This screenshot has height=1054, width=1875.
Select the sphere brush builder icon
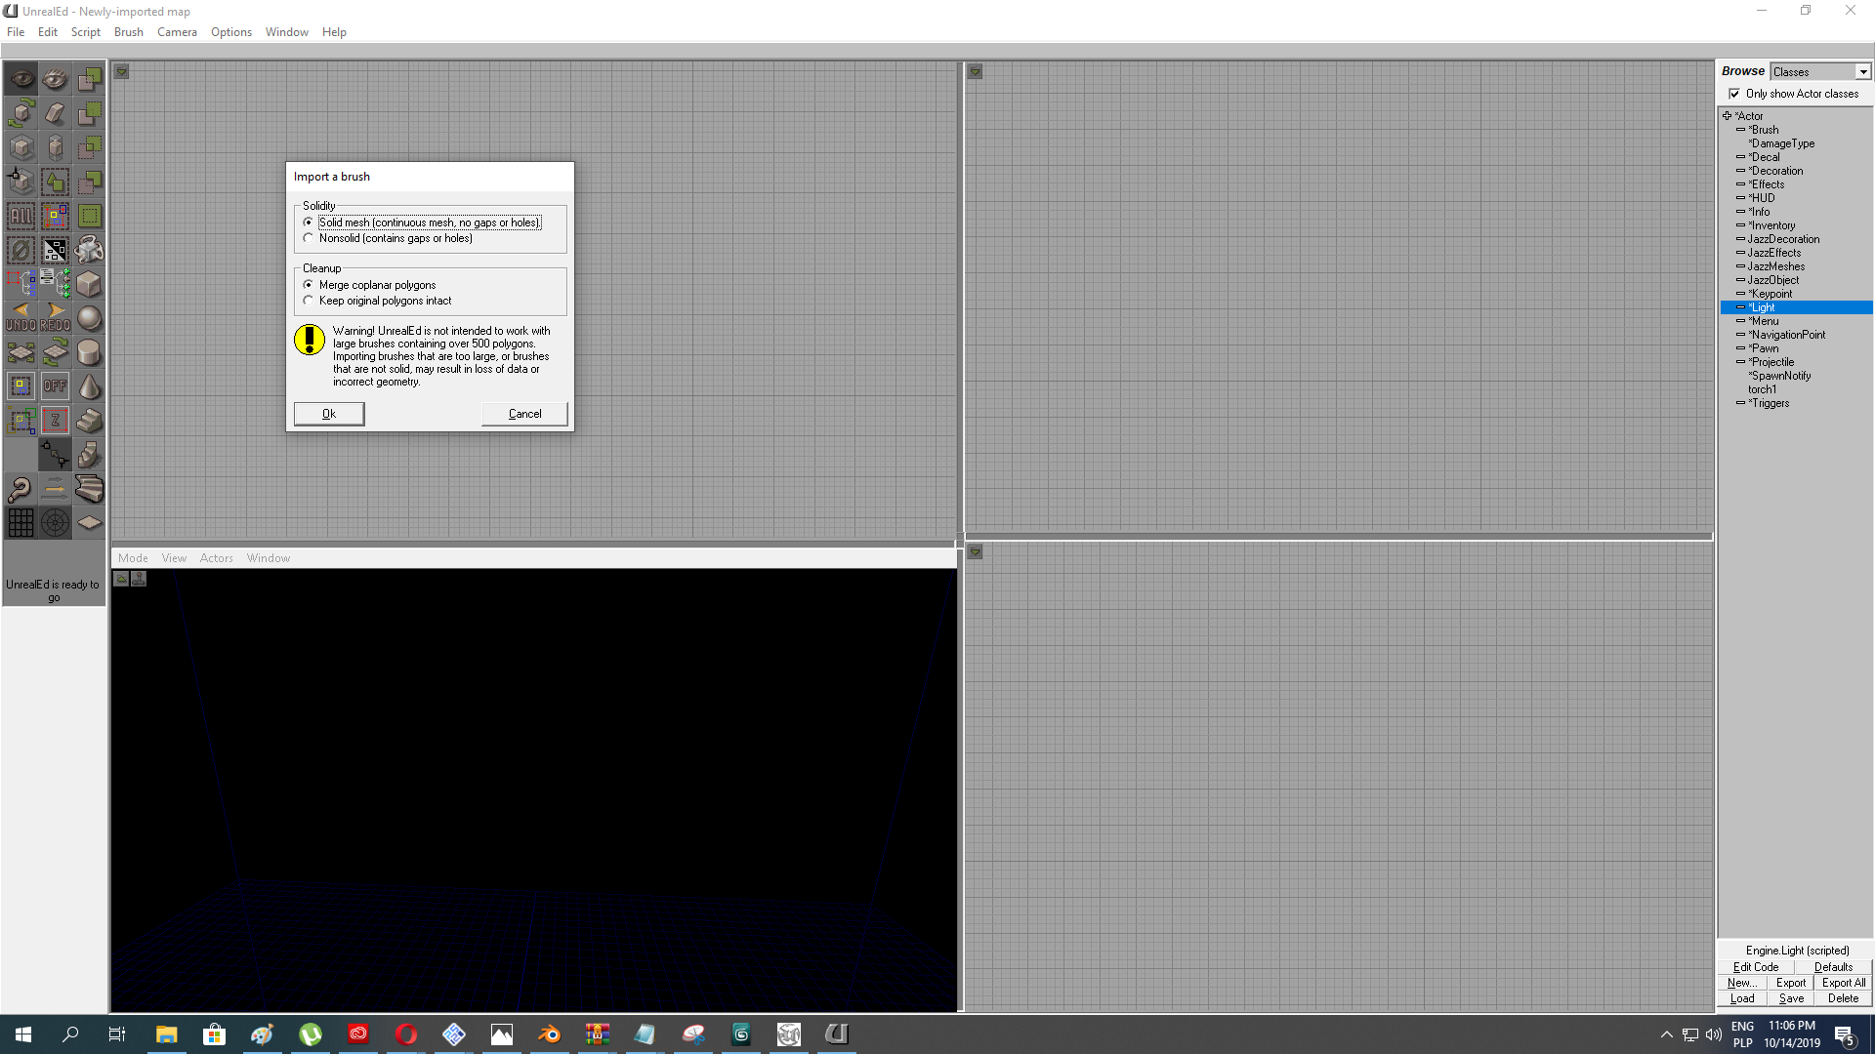[89, 318]
